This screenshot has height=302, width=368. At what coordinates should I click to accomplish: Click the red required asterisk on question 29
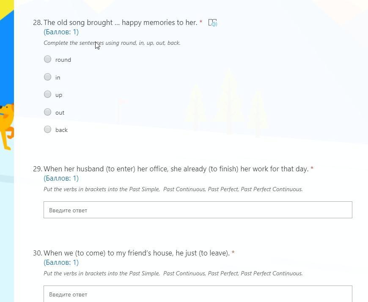(x=312, y=168)
